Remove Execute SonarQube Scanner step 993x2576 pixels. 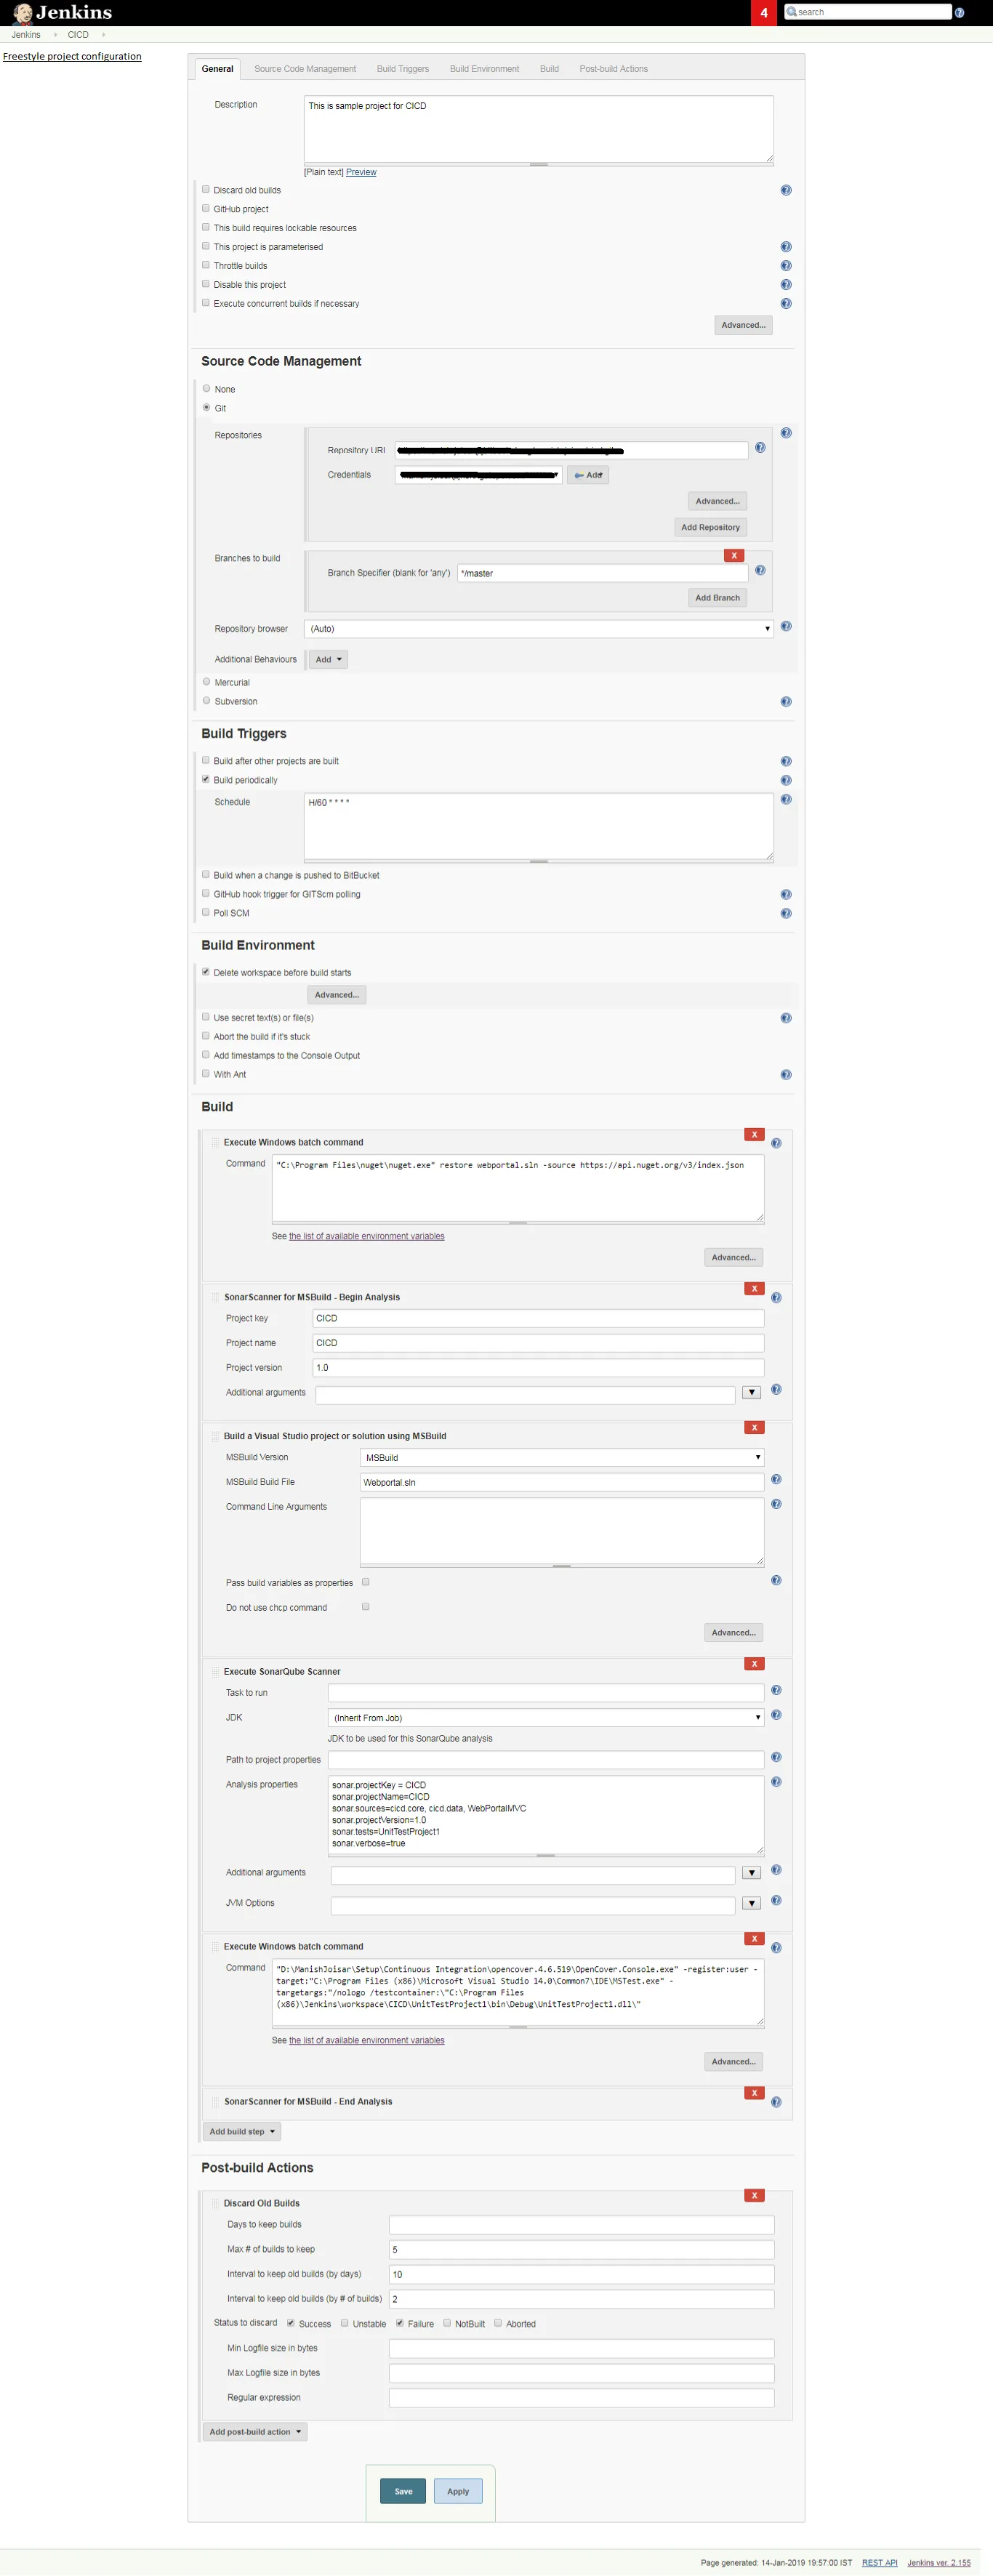pyautogui.click(x=754, y=1664)
